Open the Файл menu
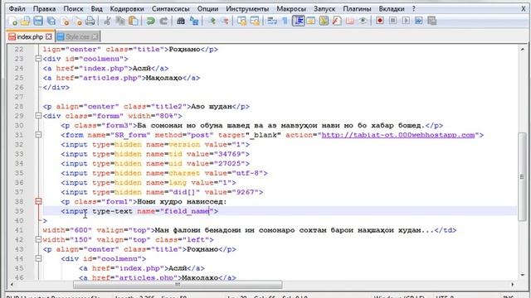 pos(17,9)
